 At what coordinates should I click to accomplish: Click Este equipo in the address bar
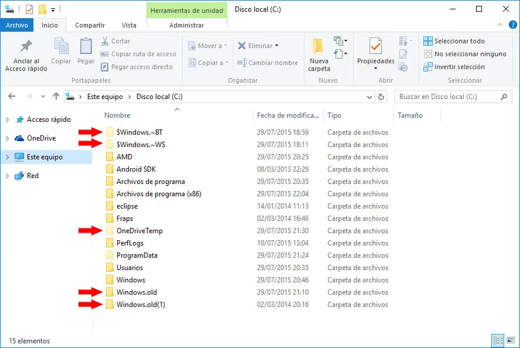click(105, 97)
